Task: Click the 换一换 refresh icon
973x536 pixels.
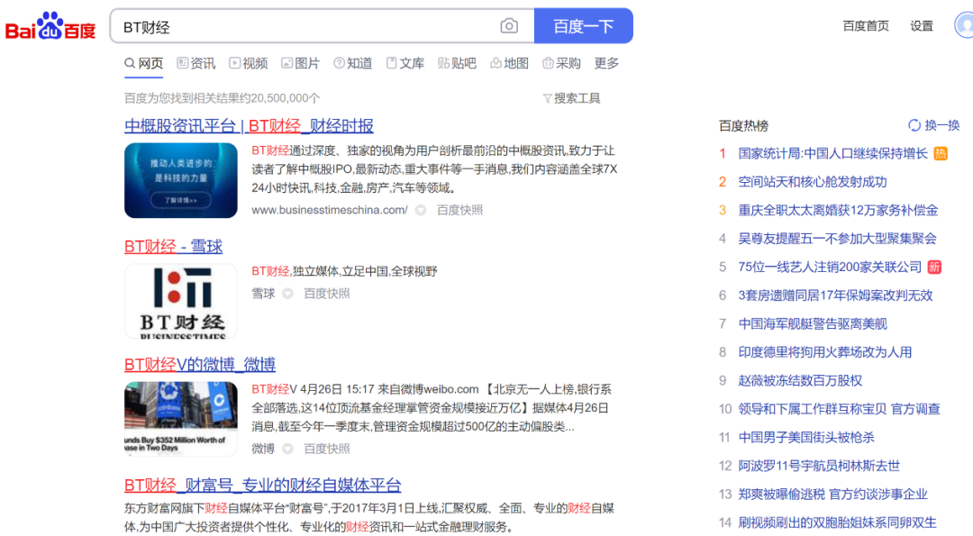Action: [914, 125]
